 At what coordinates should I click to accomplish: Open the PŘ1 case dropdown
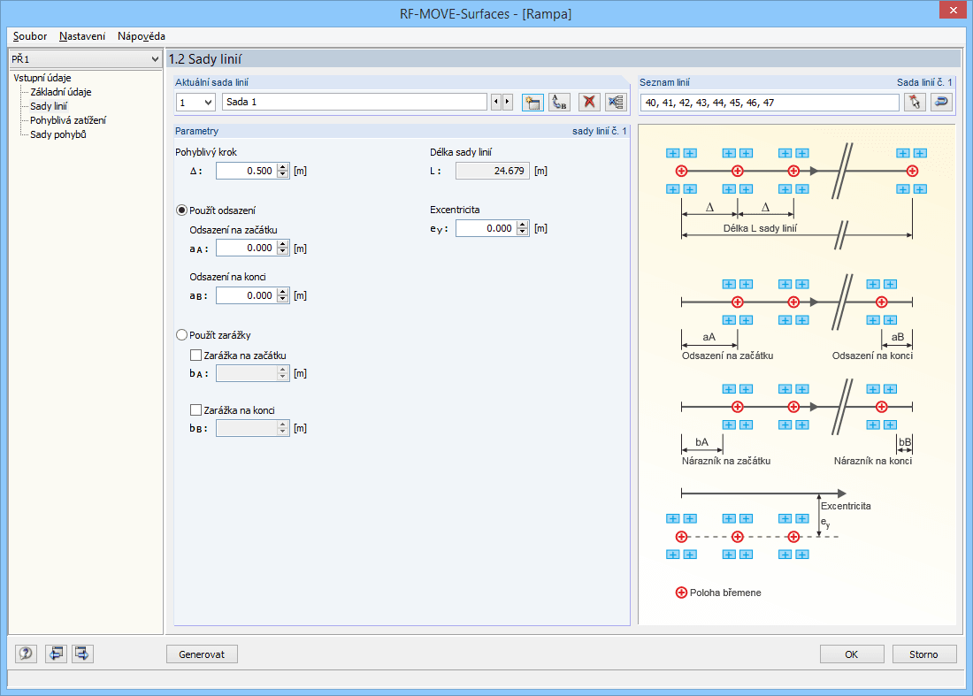(155, 59)
